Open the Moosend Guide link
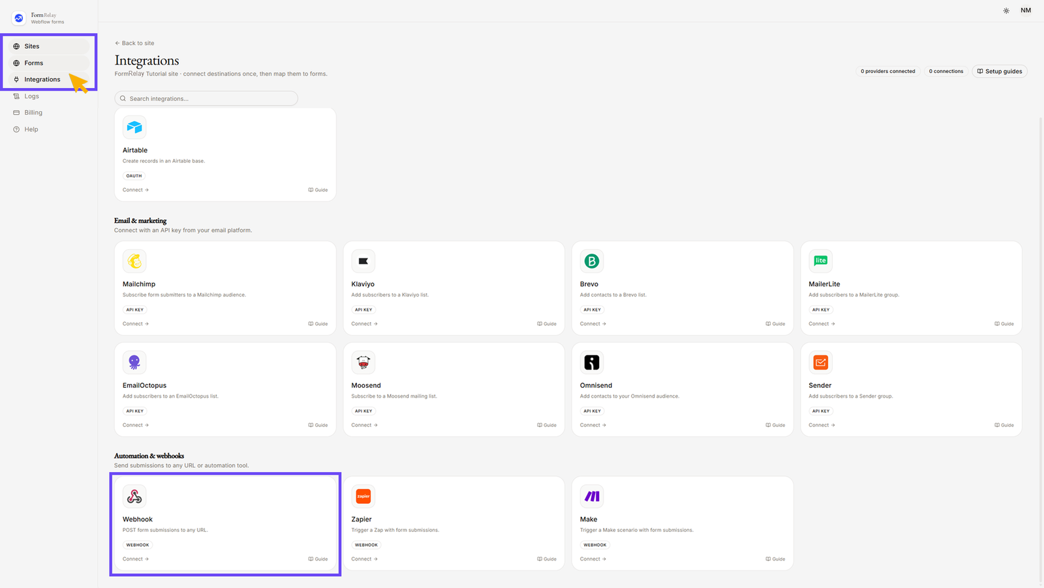This screenshot has height=588, width=1044. click(x=547, y=425)
